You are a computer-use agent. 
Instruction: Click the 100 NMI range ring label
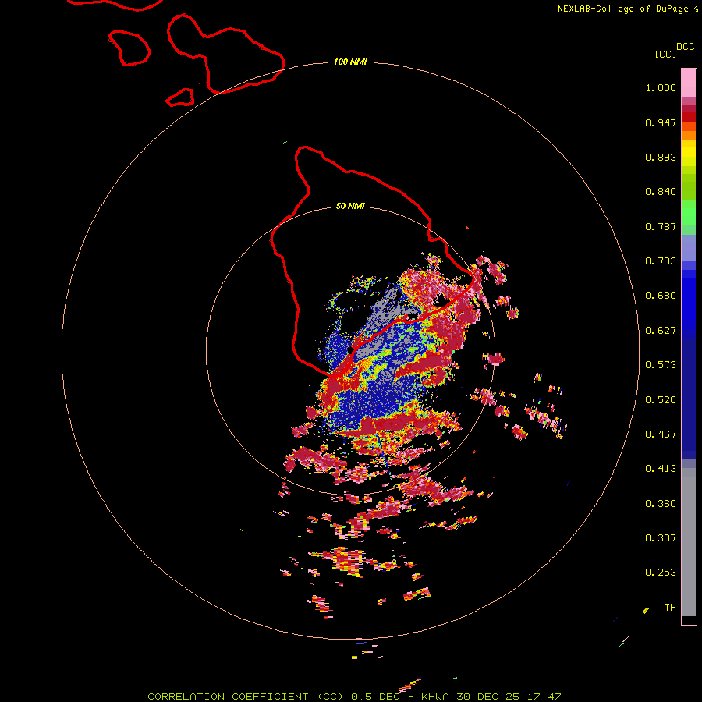350,62
